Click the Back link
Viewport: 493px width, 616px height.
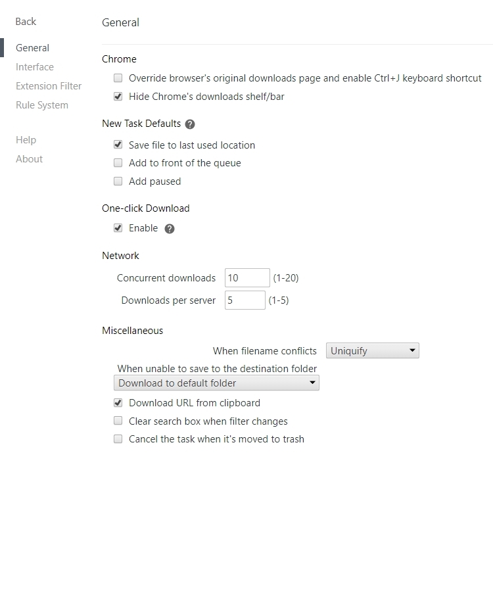coord(26,22)
